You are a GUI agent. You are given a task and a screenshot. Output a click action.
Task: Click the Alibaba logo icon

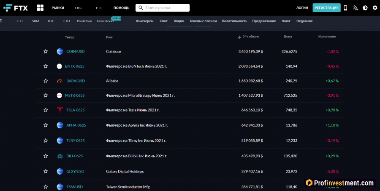pos(60,81)
